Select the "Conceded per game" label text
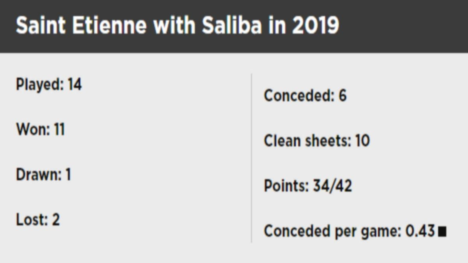468x263 pixels. 332,231
